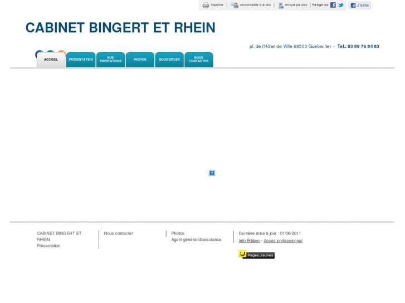Follow the Accès professionnel link

point(283,241)
